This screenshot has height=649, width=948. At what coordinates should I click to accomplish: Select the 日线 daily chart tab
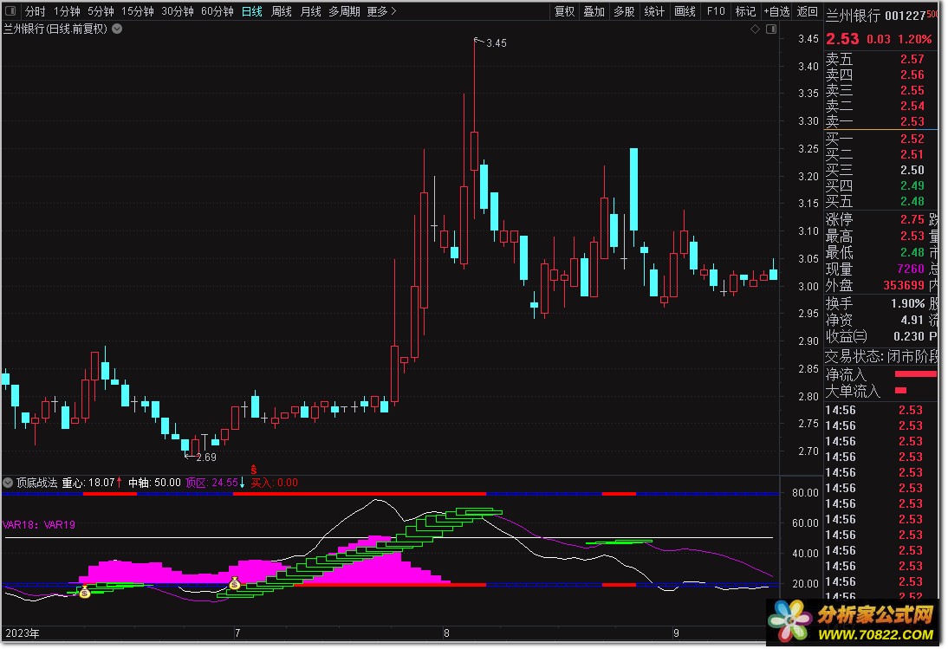(251, 11)
